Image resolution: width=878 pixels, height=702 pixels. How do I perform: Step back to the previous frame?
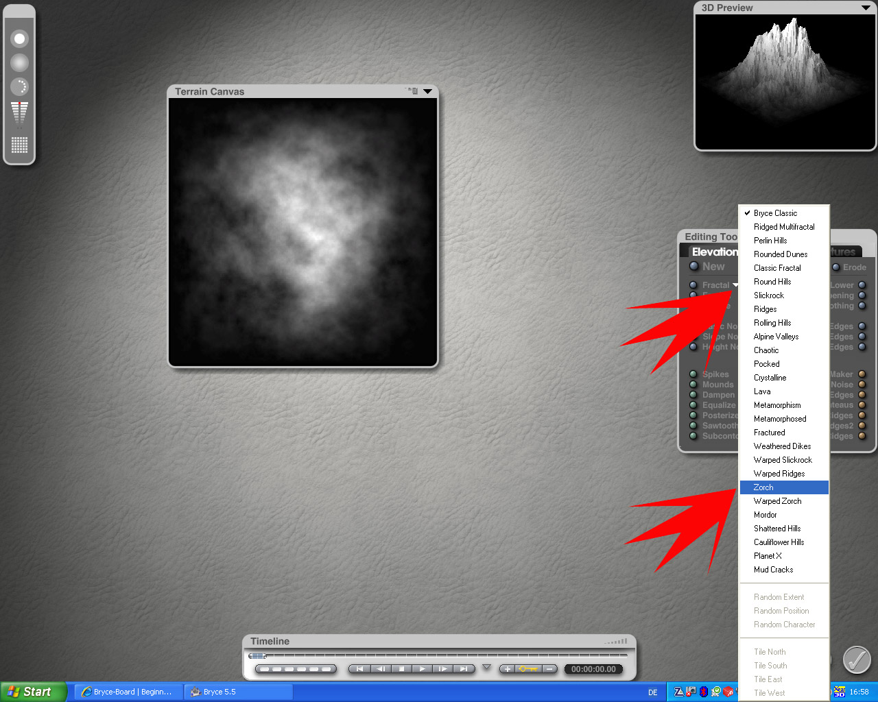coord(381,669)
